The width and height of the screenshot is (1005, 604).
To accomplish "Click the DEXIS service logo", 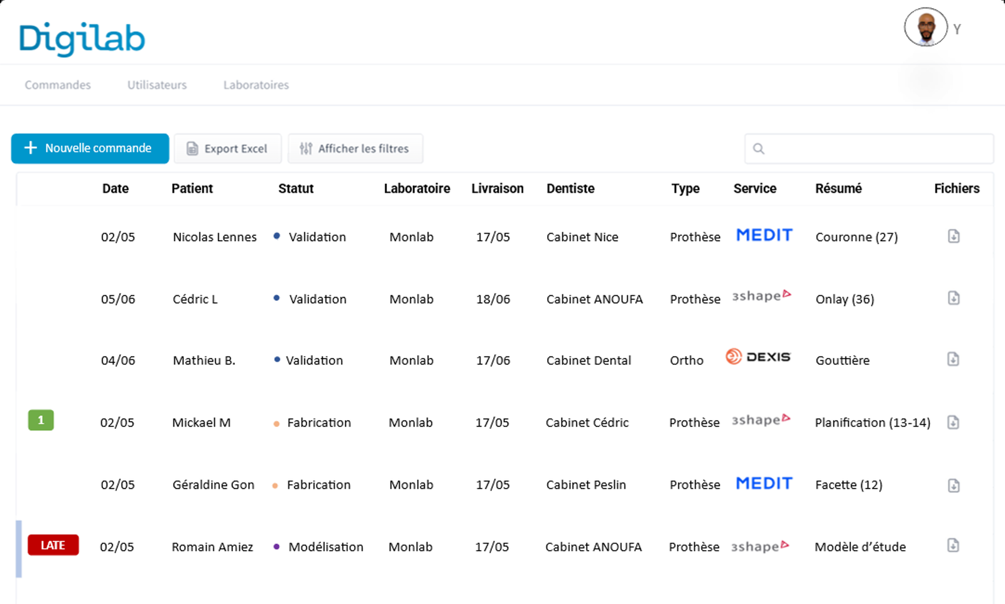I will point(758,357).
